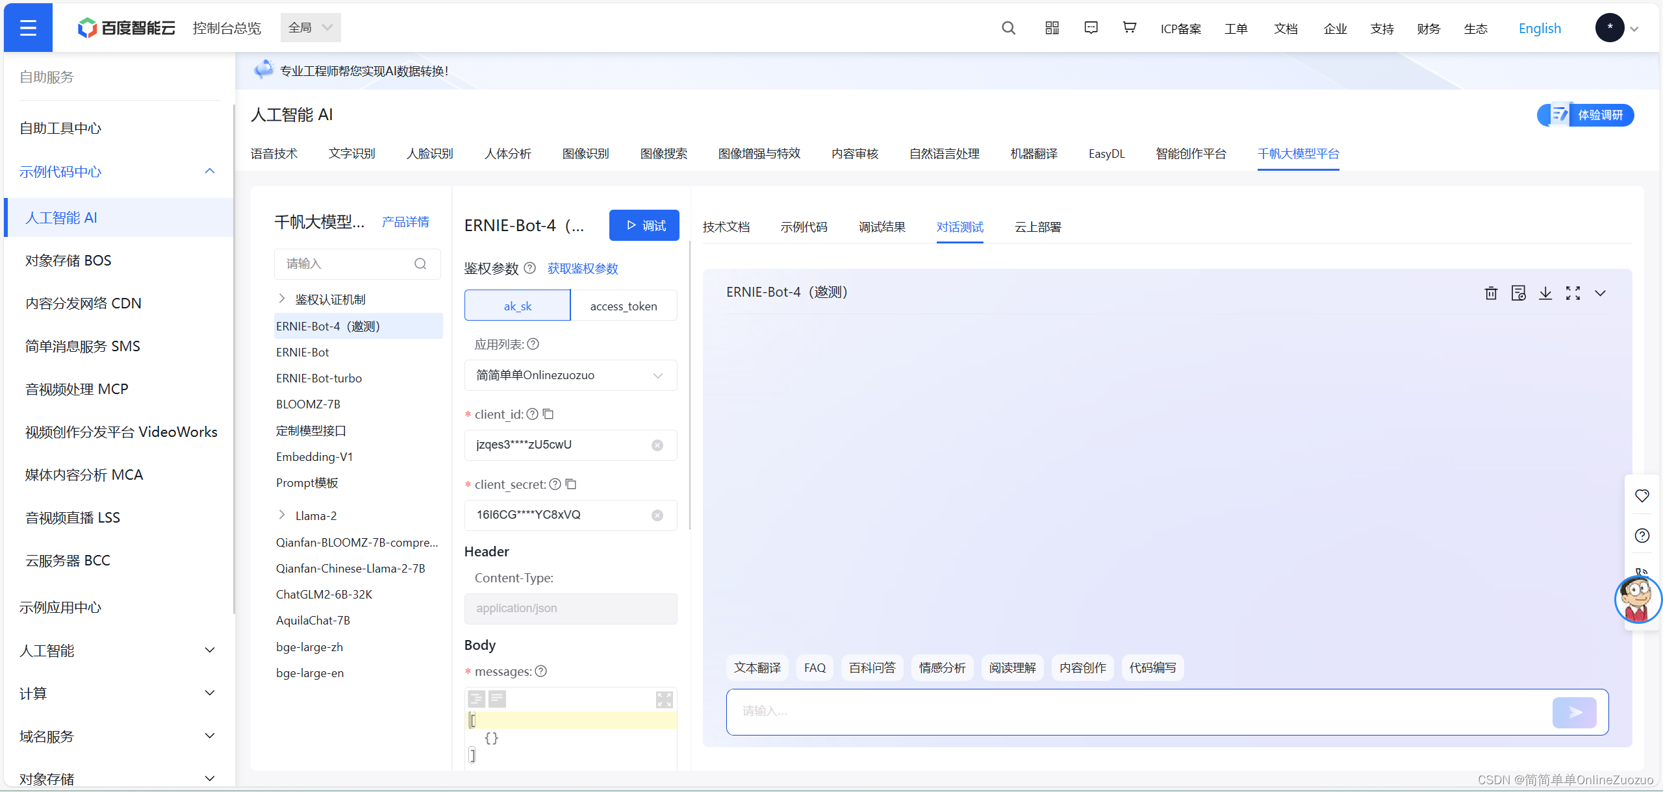The height and width of the screenshot is (792, 1663).
Task: Collapse the ERNIE-Bot-4 chat panel chevron
Action: pyautogui.click(x=1600, y=293)
